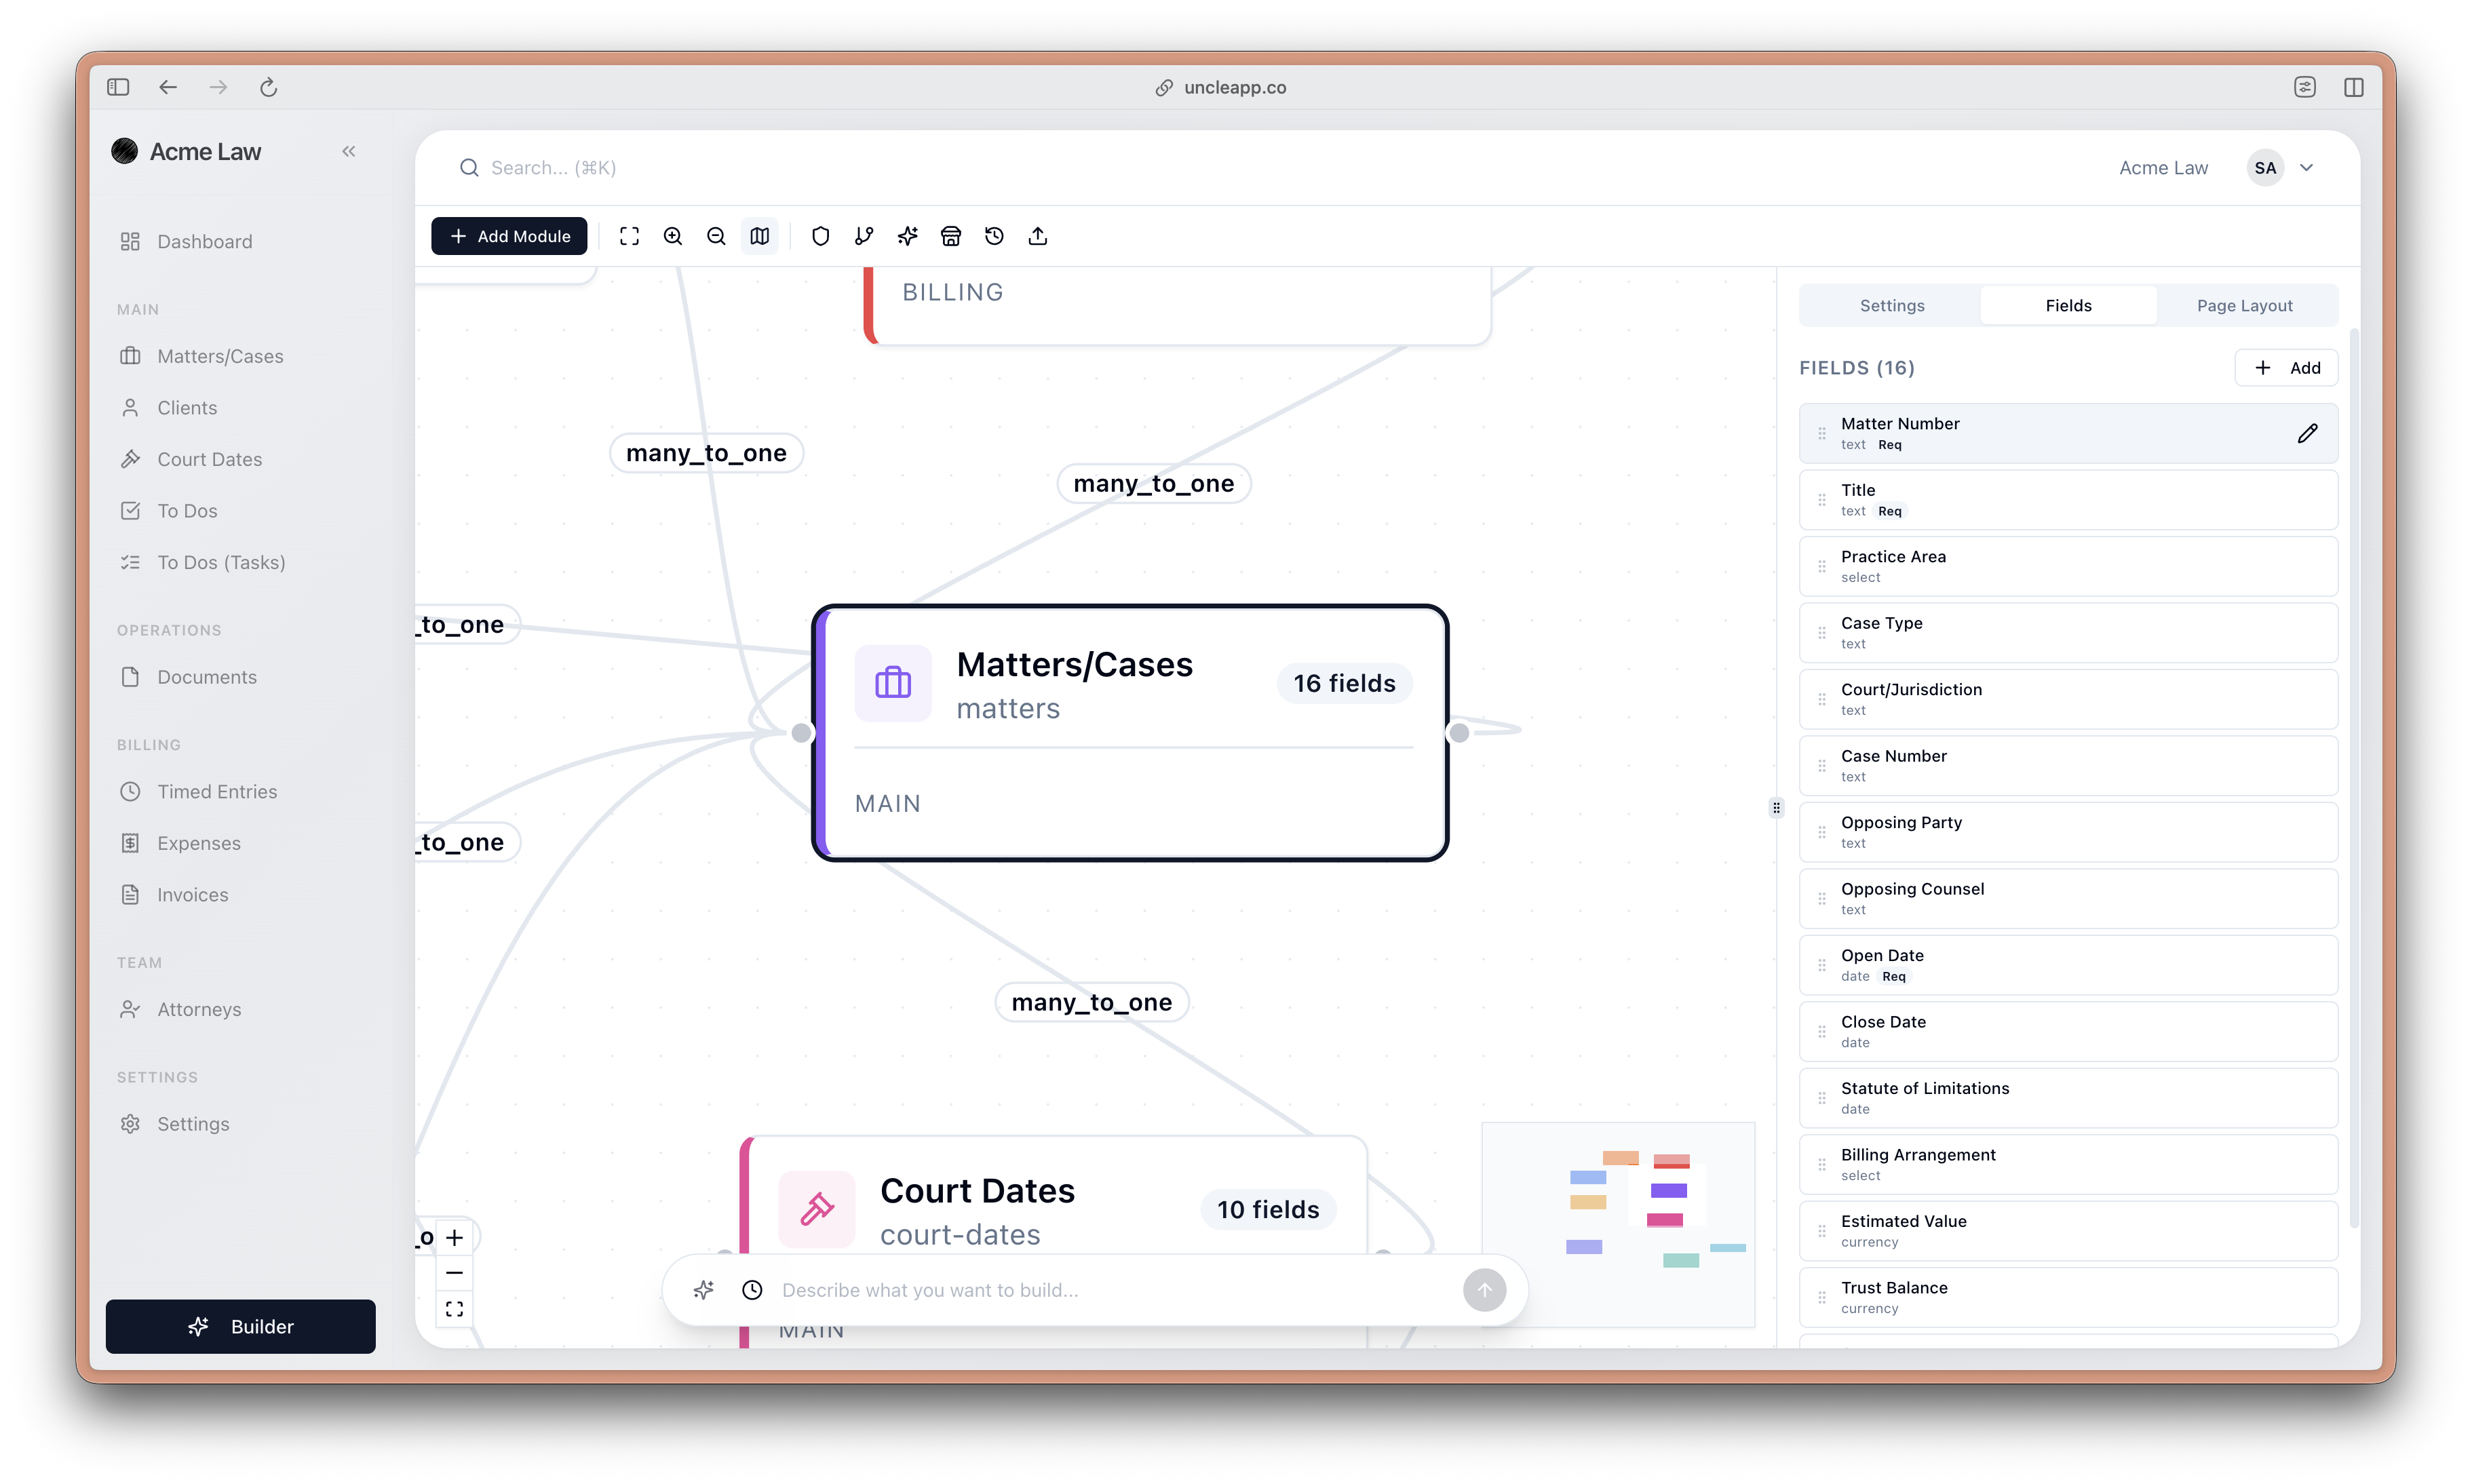
Task: Toggle the browser sidebar panel icon
Action: (x=118, y=87)
